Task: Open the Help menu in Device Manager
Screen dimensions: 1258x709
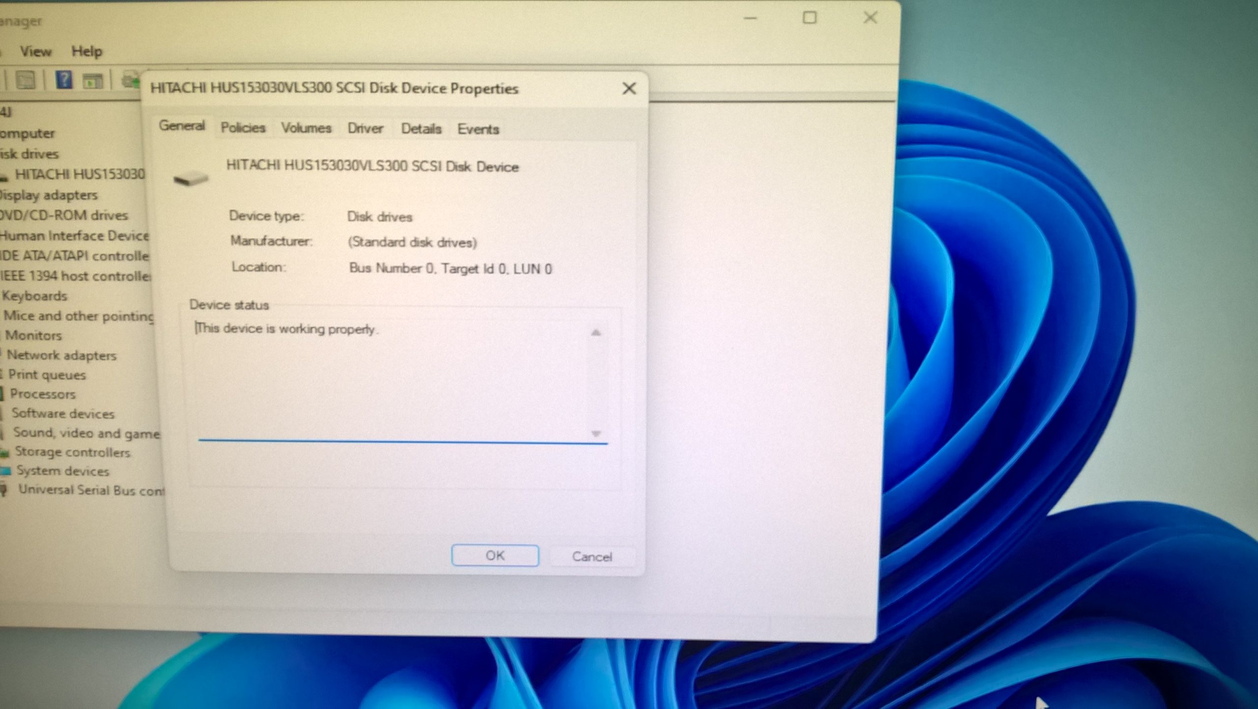Action: (87, 51)
